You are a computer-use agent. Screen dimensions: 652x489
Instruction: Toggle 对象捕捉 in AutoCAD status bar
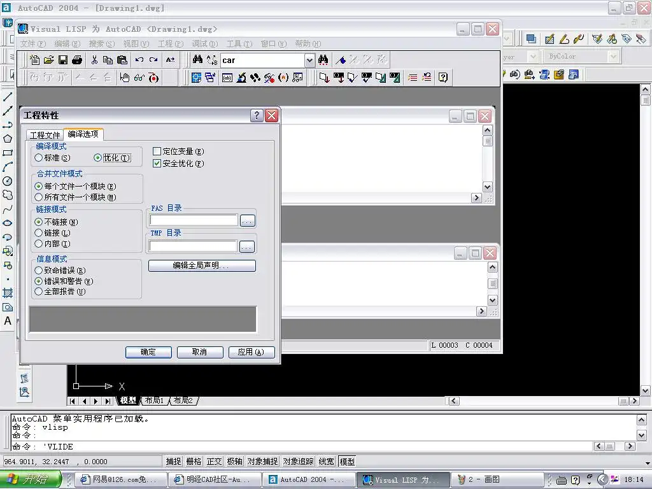point(263,462)
